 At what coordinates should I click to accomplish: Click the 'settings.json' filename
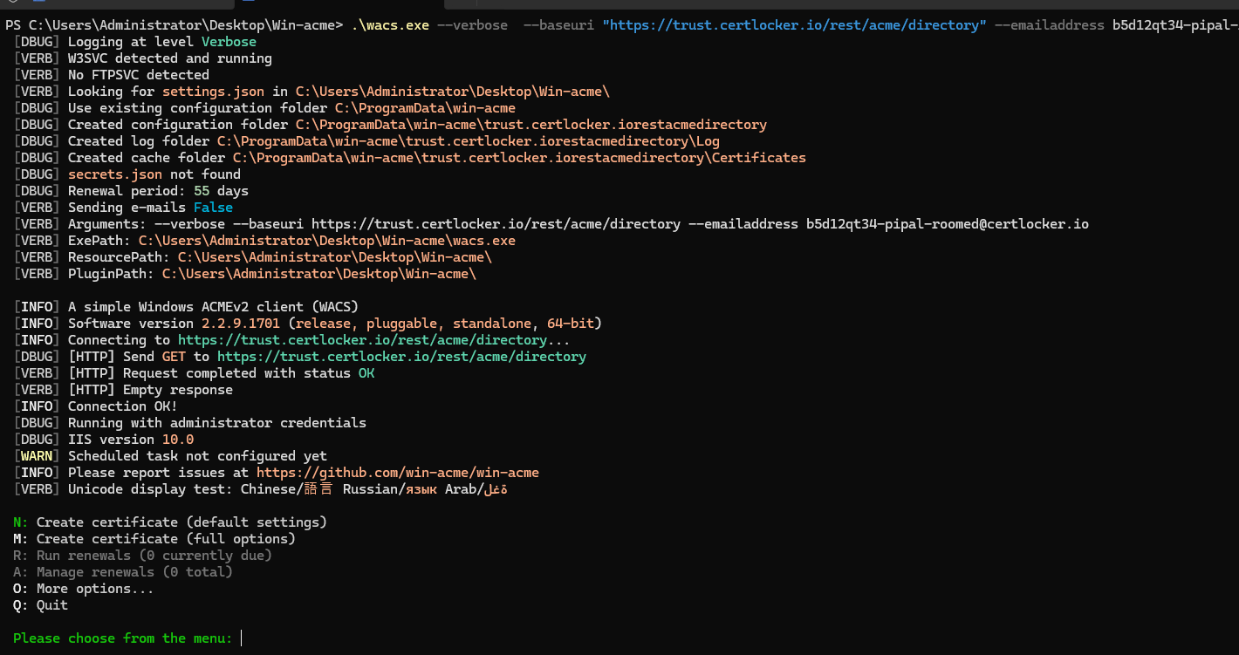point(213,92)
